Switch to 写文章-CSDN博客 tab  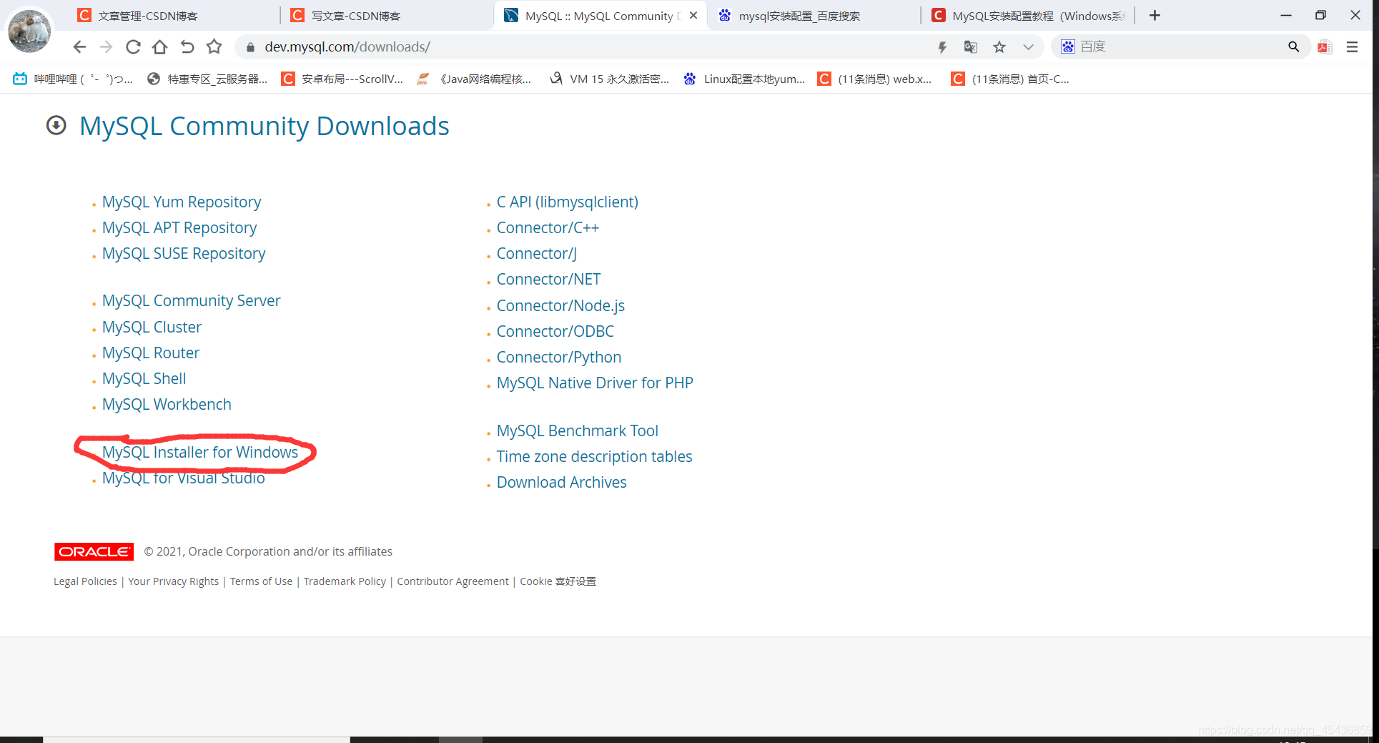pos(386,16)
